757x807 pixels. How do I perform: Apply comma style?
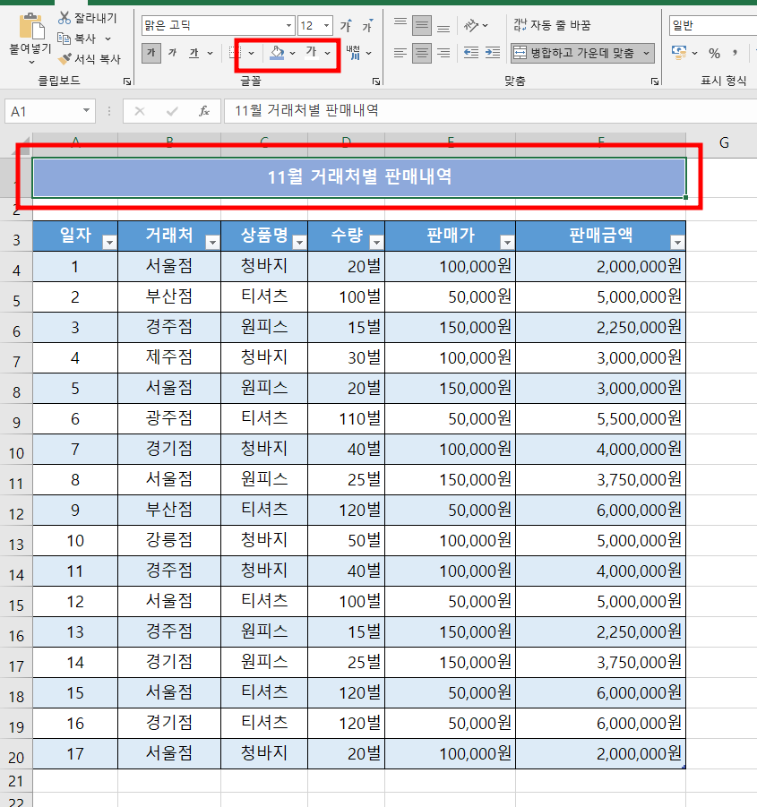click(735, 53)
